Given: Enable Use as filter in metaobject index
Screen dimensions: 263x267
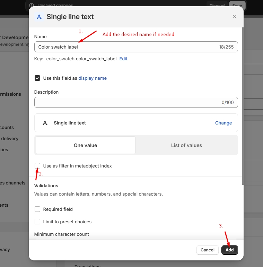Looking at the screenshot, I should [37, 166].
